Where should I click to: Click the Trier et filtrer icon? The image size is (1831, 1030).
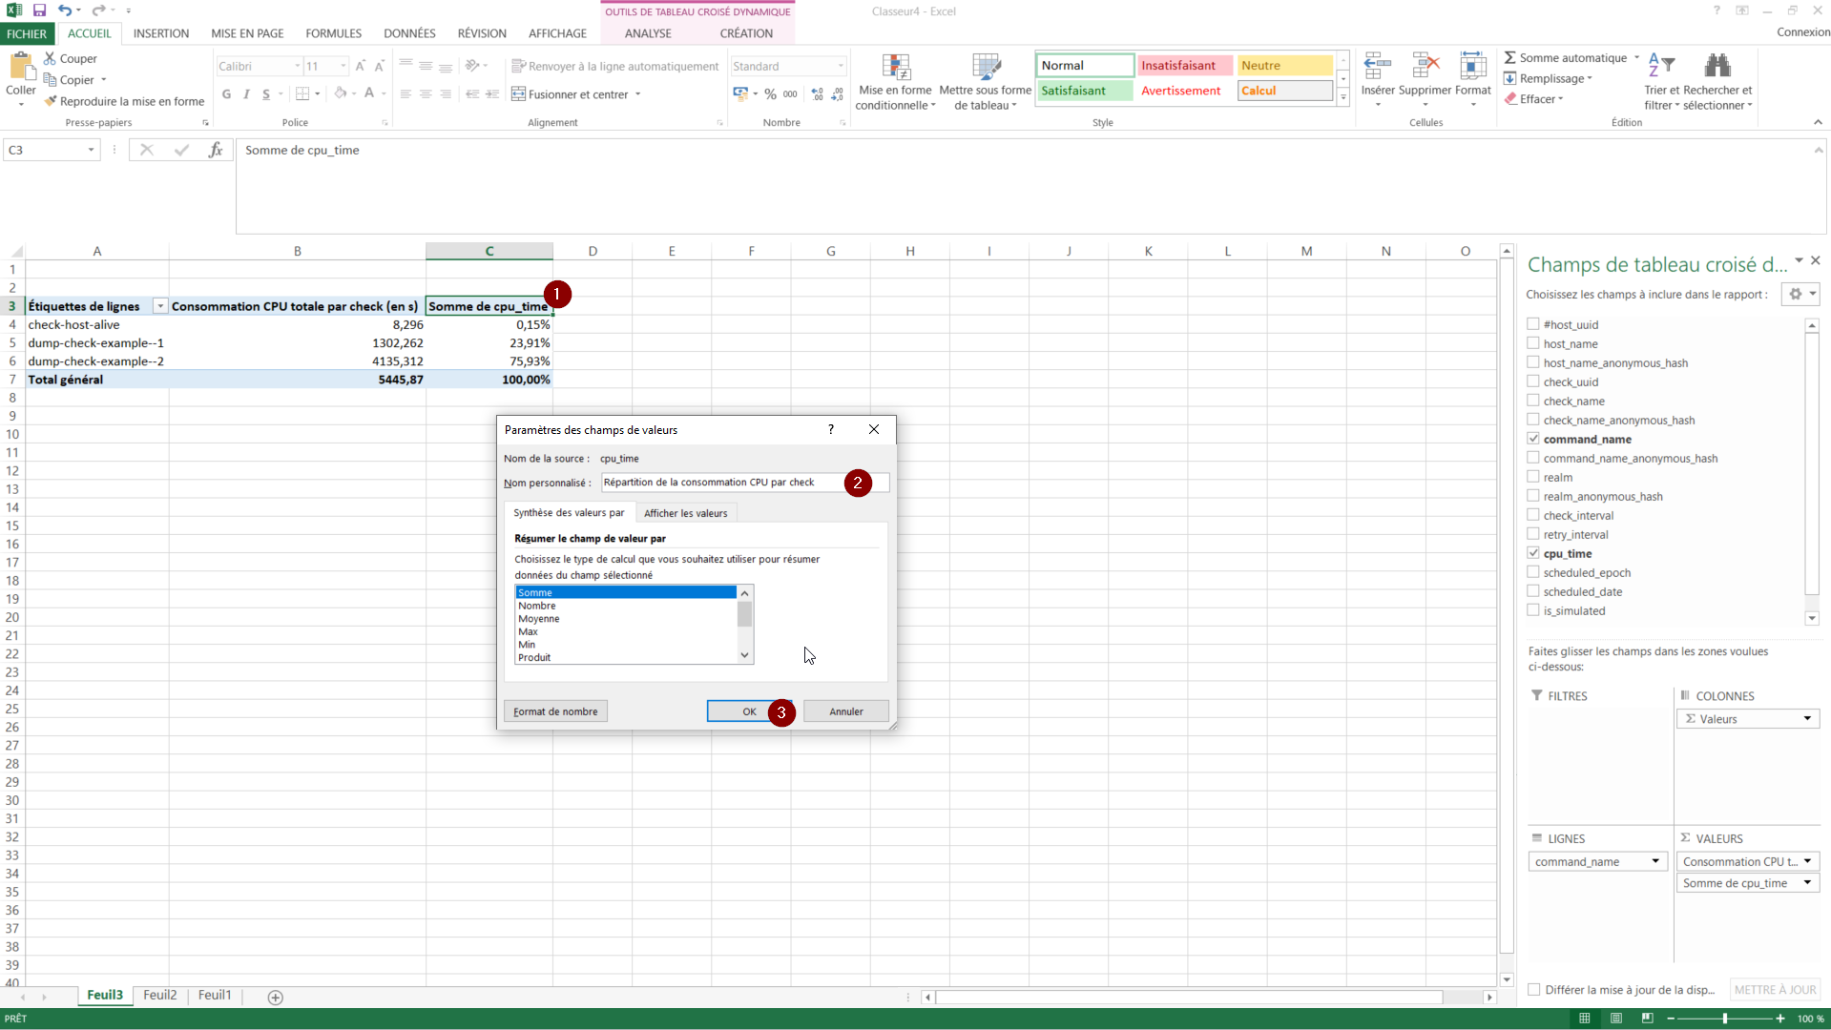[x=1661, y=67]
